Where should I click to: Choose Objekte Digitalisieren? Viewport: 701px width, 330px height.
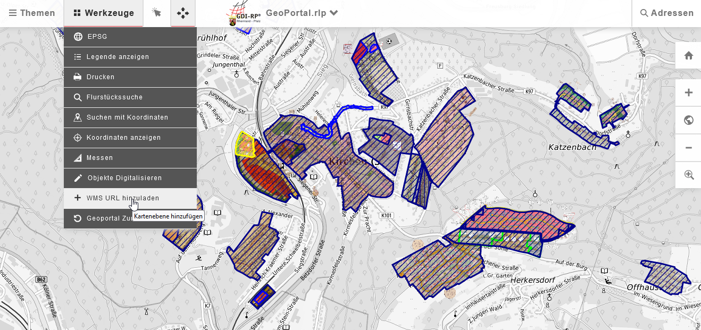(130, 178)
